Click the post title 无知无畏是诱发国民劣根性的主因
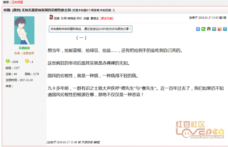This screenshot has width=228, height=147. coord(46,10)
